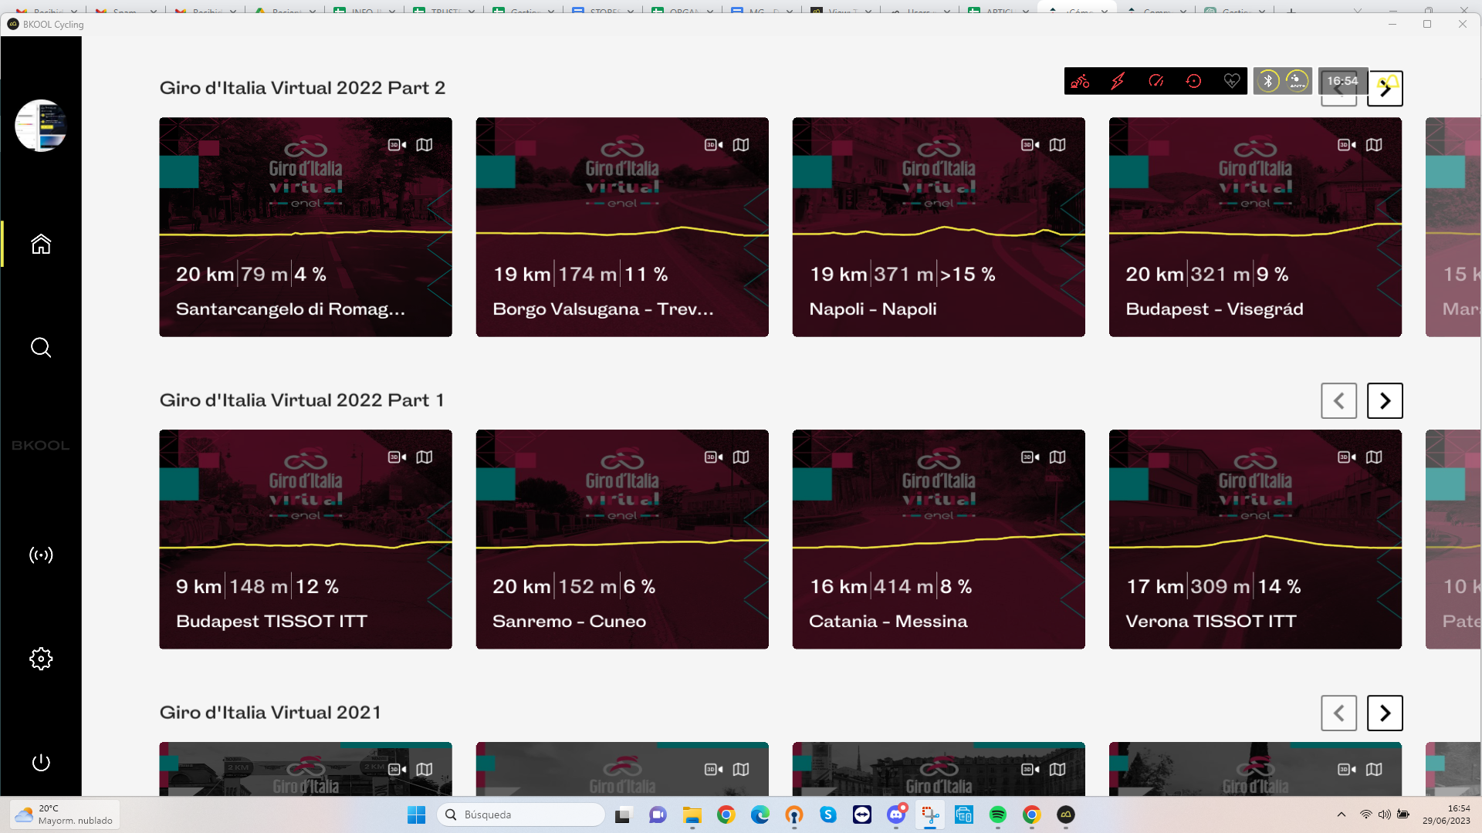Open Microsoft Edge from the taskbar

(x=760, y=814)
